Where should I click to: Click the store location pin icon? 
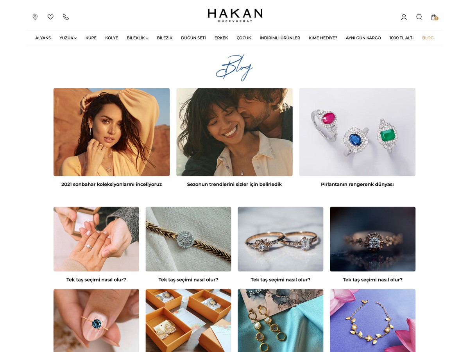click(35, 17)
